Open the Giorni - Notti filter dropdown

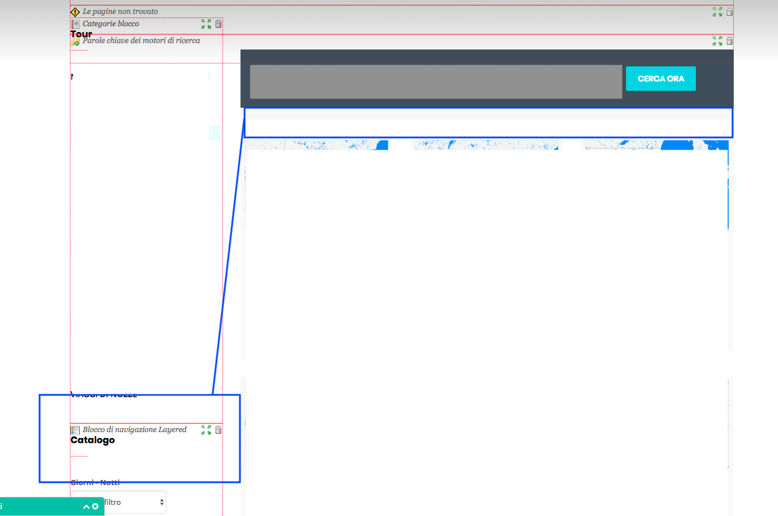click(118, 502)
